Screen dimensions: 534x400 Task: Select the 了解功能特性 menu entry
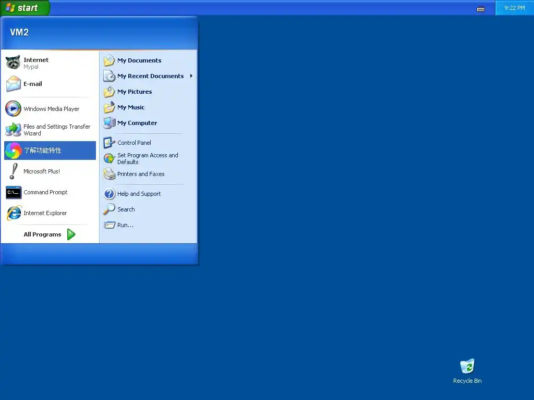coord(50,151)
